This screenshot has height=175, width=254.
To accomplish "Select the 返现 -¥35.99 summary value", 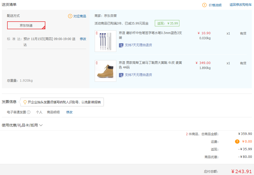I will [245, 149].
